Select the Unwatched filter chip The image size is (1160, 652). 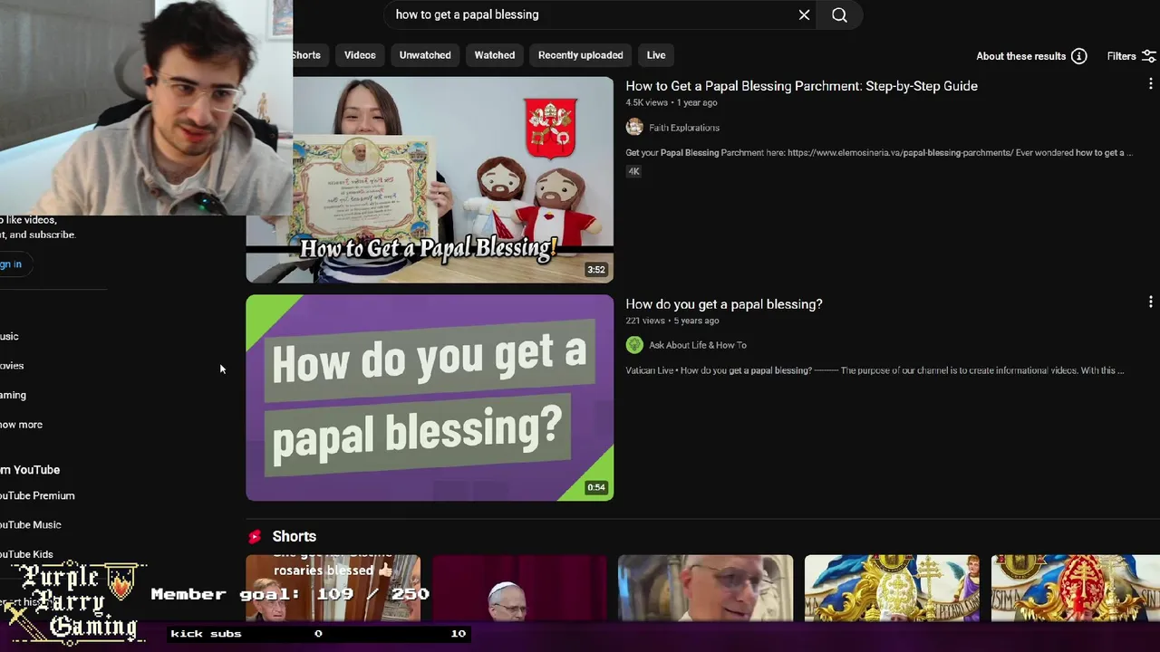(425, 55)
